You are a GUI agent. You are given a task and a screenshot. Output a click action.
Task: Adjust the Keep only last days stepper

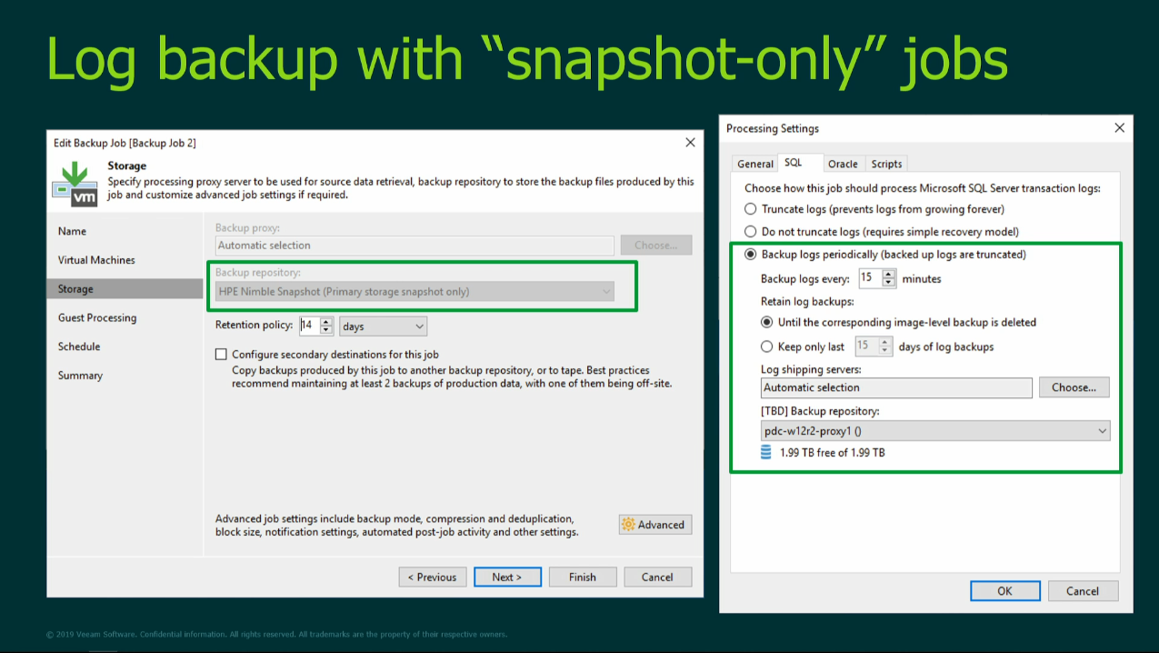click(x=886, y=347)
